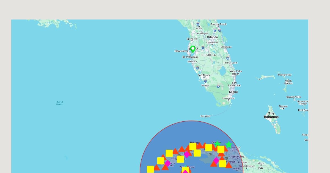330x173 pixels.
Task: Click the westernmost yellow square marker
Action: tap(150, 169)
